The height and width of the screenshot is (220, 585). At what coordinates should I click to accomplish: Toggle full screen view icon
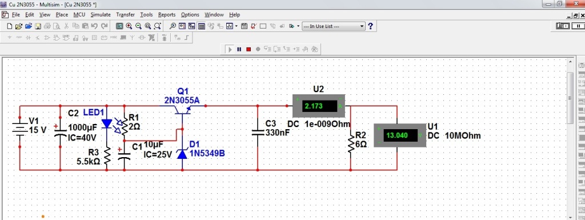119,26
